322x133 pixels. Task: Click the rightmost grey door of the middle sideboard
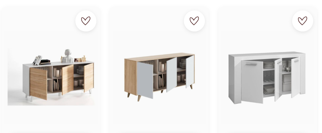pos(190,72)
